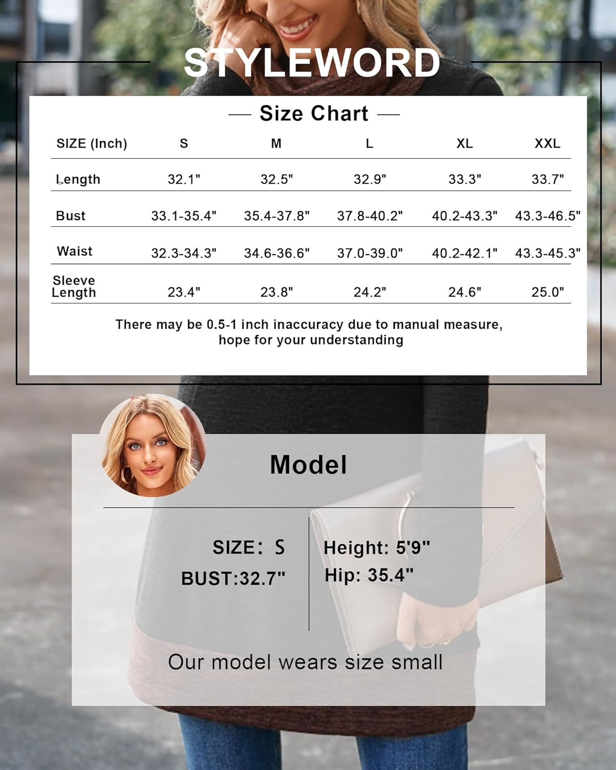This screenshot has width=616, height=770.
Task: Click the Waist row label
Action: [x=73, y=252]
